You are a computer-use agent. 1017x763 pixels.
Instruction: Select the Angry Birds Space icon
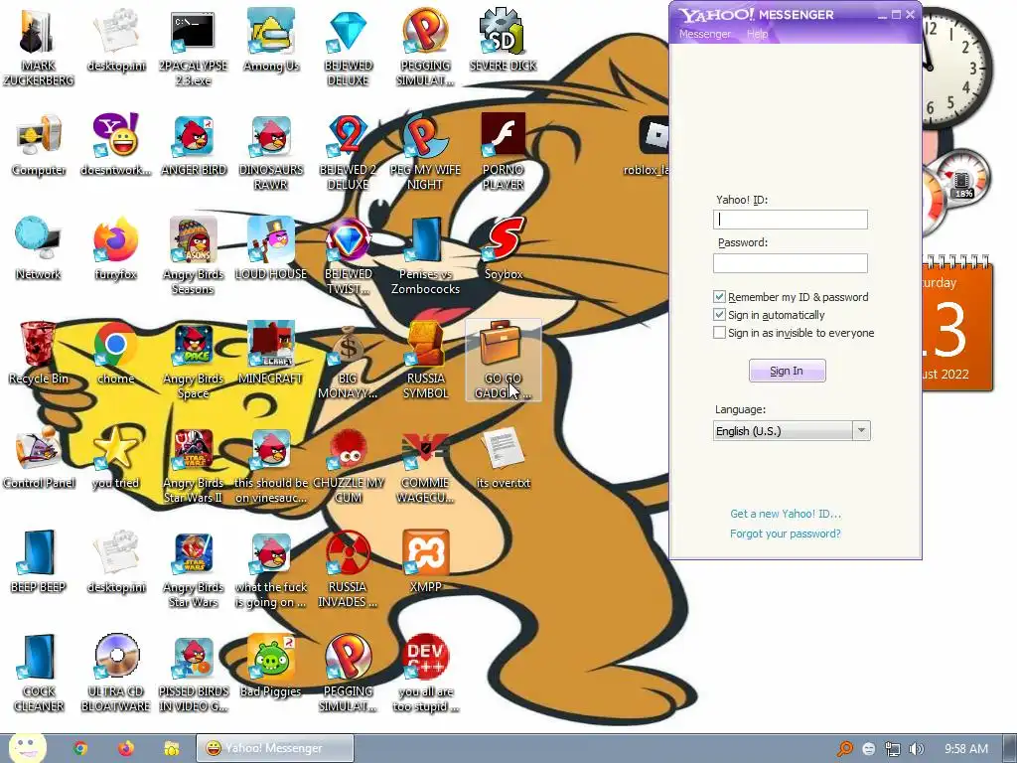(x=194, y=360)
